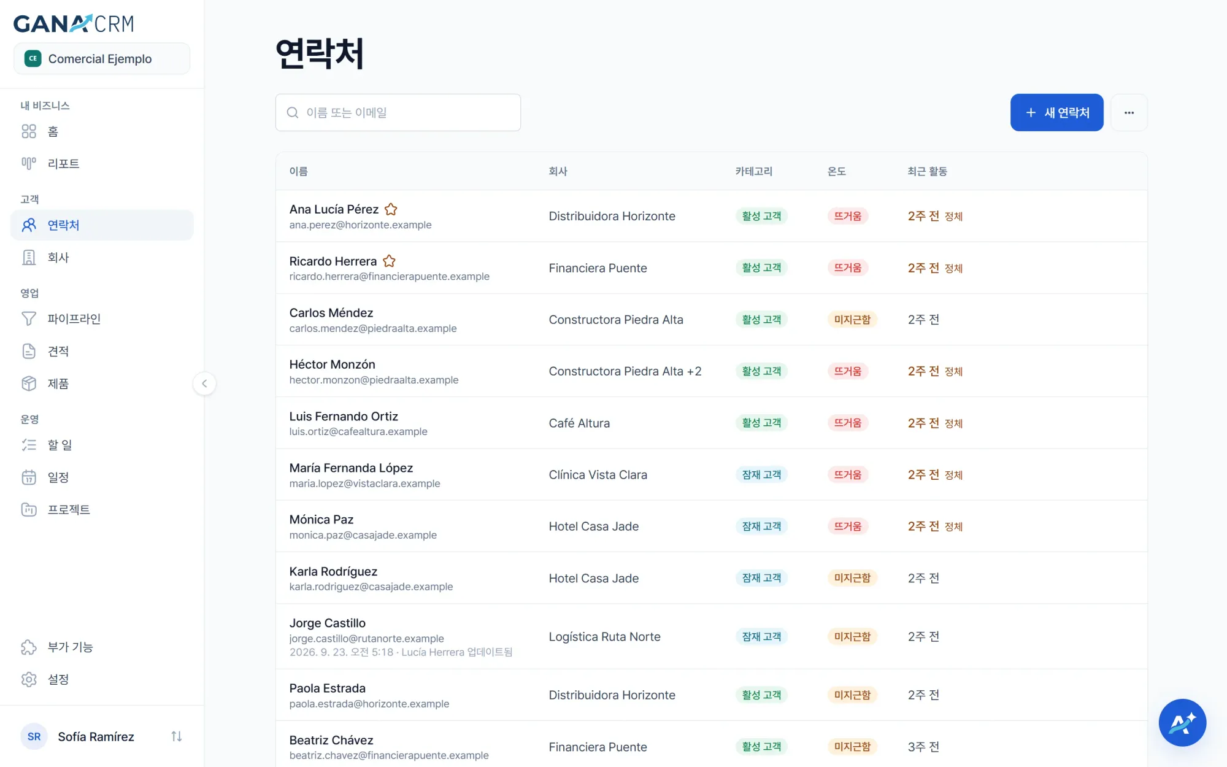Go to 파이프라인 in the sidebar
The height and width of the screenshot is (767, 1227).
102,318
